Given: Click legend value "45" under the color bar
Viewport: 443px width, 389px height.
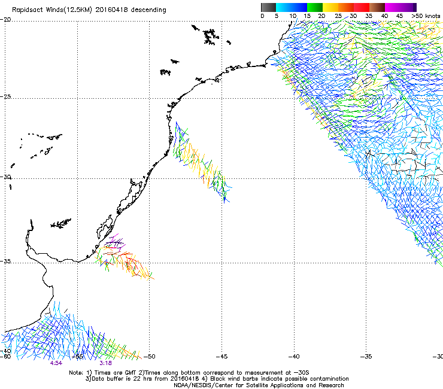Looking at the screenshot, I should coord(399,16).
